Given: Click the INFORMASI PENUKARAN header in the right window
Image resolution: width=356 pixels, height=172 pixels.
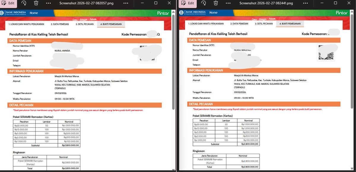Looking at the screenshot, I should [x=264, y=70].
